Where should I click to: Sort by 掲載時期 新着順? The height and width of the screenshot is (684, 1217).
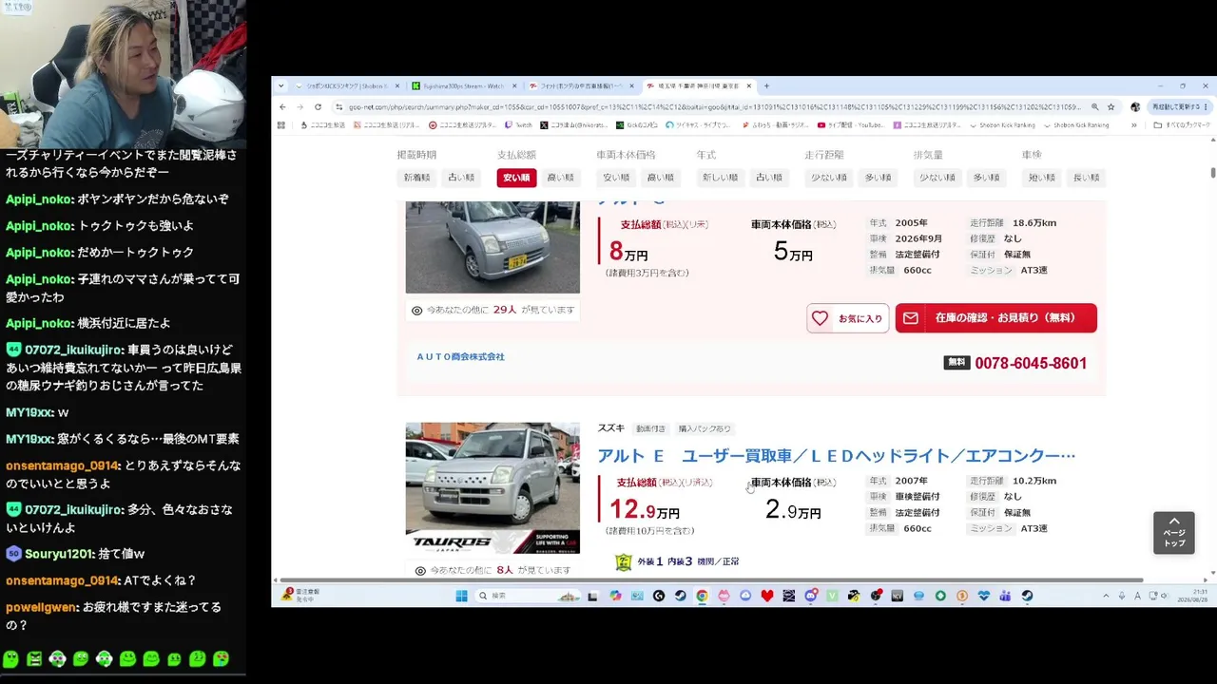coord(416,178)
